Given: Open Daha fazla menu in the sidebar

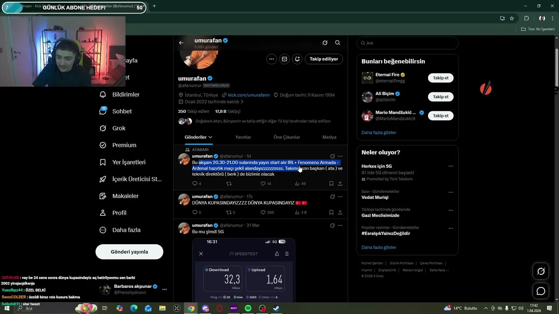Looking at the screenshot, I should [x=120, y=230].
